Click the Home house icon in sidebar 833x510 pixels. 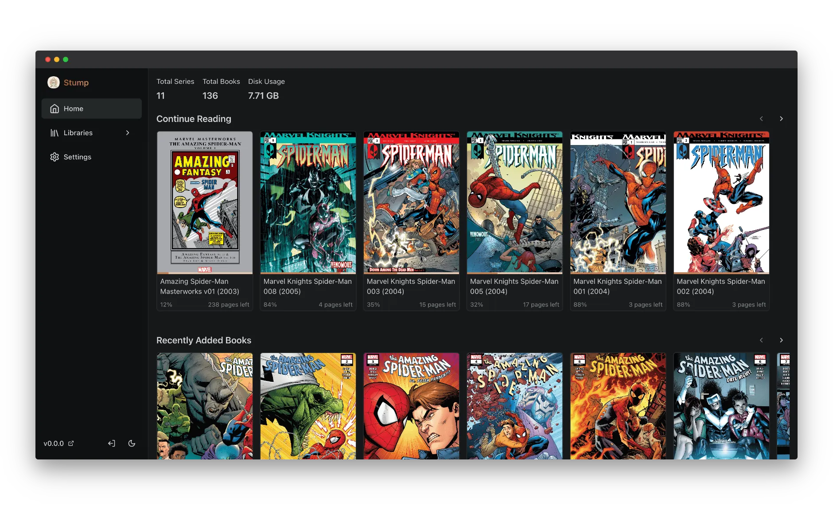point(54,109)
